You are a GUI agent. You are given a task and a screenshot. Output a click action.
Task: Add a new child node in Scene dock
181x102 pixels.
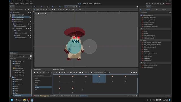pos(11,10)
